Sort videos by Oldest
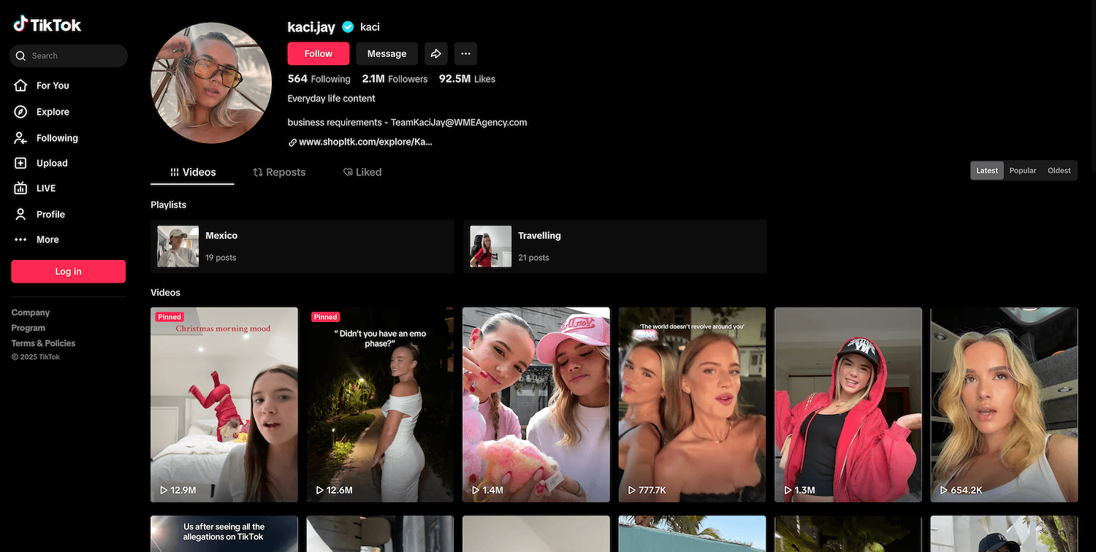Screen dimensions: 1096x552 point(1059,171)
